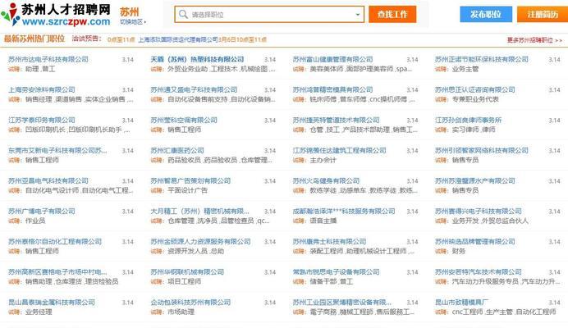Open 苏州富山健康管理有限公司 listing

click(332, 59)
